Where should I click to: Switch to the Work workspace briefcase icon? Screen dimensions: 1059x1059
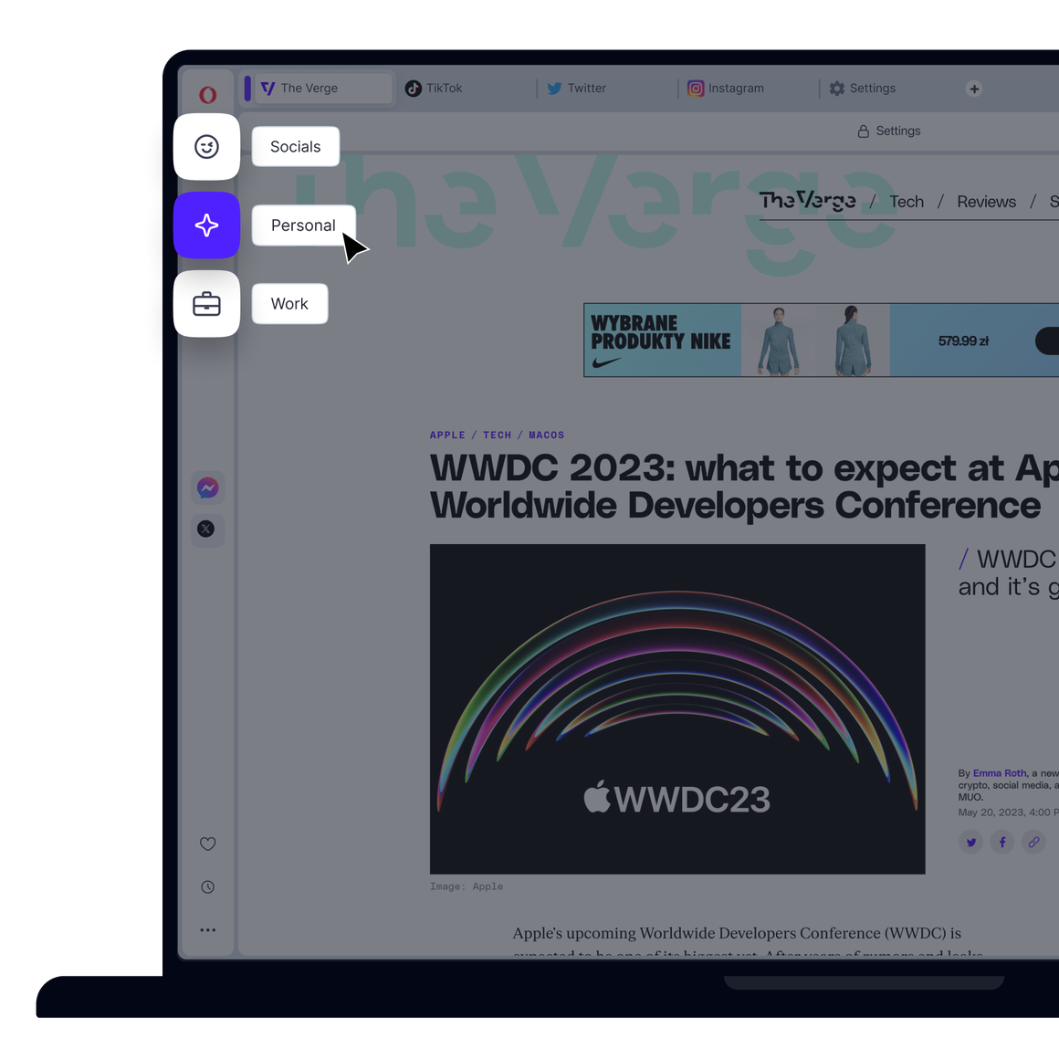(x=206, y=303)
